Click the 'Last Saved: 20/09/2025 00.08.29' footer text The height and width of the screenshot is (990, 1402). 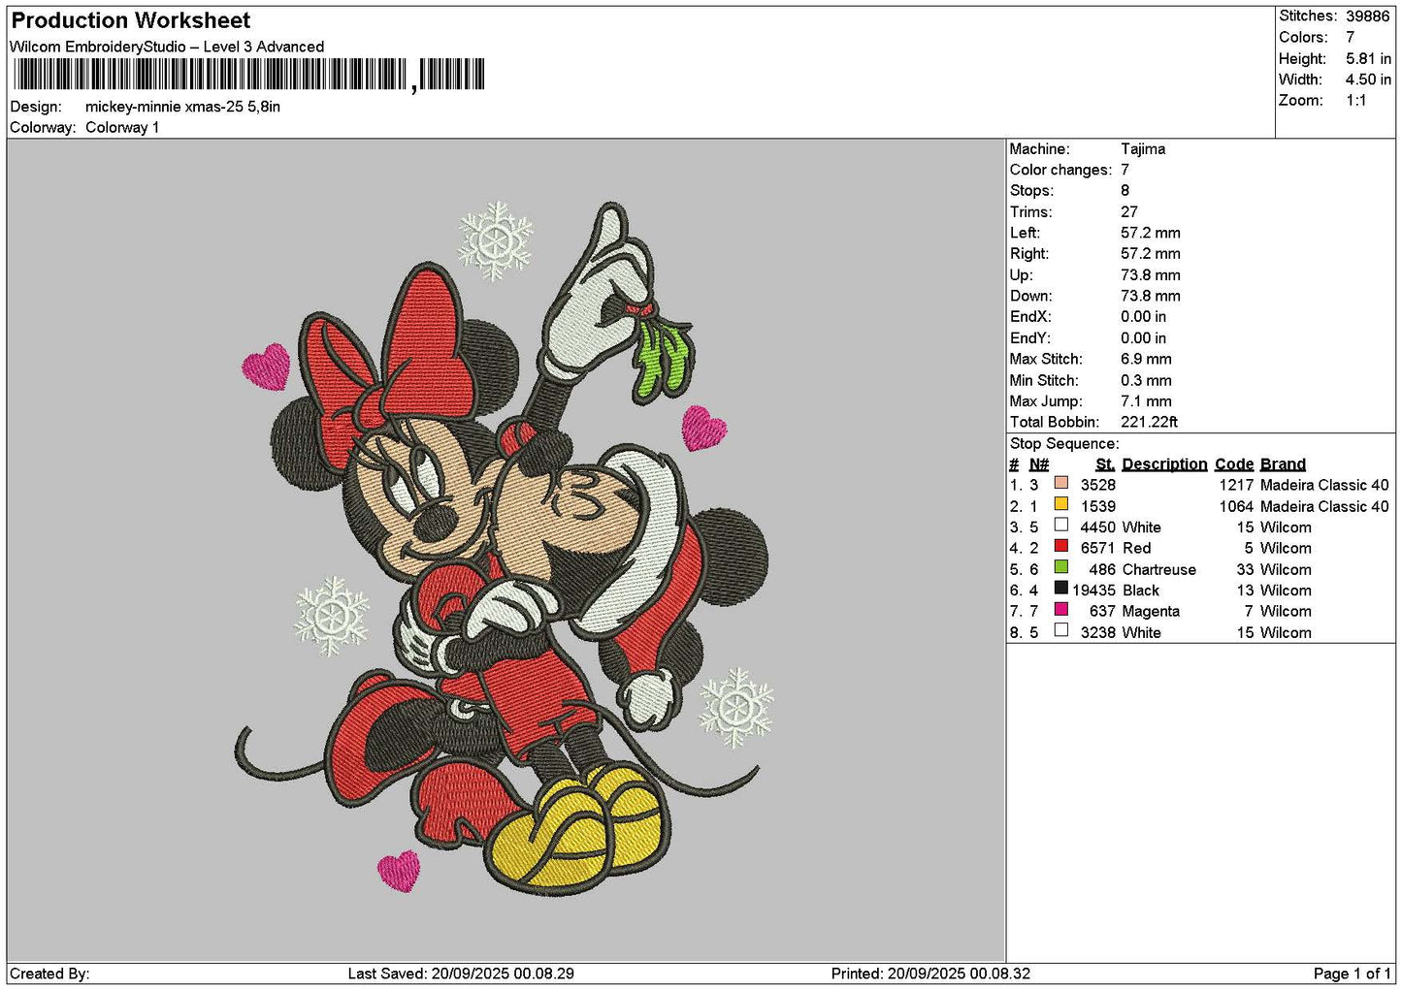click(x=461, y=974)
